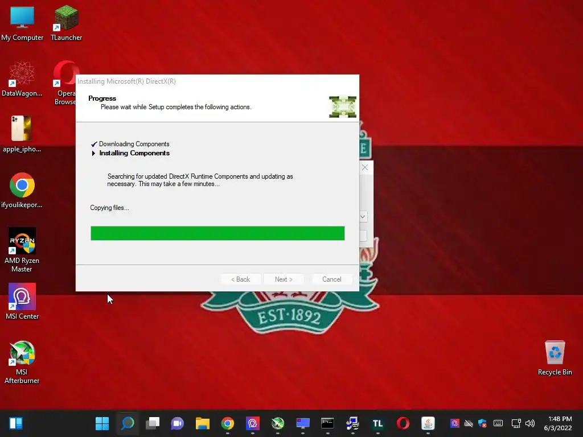583x437 pixels.
Task: Launch AMD Ryzen Master shortcut
Action: coord(22,250)
